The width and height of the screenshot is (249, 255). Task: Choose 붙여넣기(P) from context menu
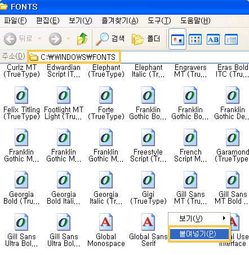click(x=199, y=234)
